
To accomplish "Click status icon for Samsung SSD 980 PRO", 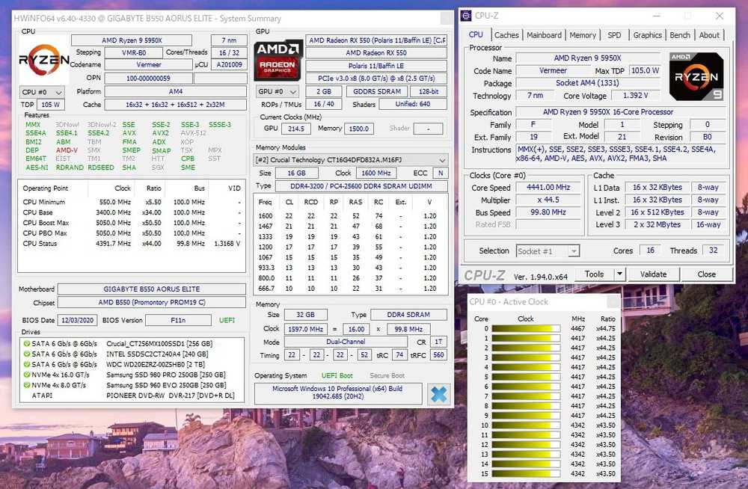I will click(x=27, y=375).
